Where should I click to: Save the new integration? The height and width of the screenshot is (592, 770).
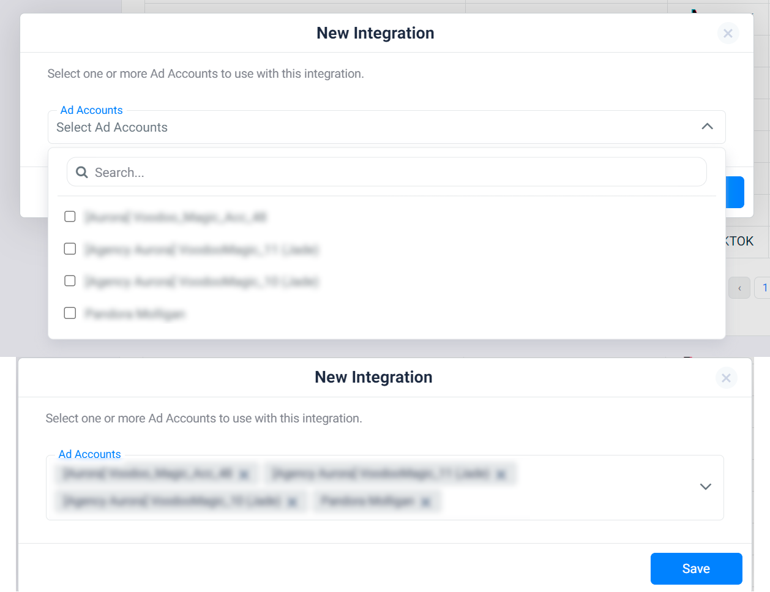click(696, 569)
